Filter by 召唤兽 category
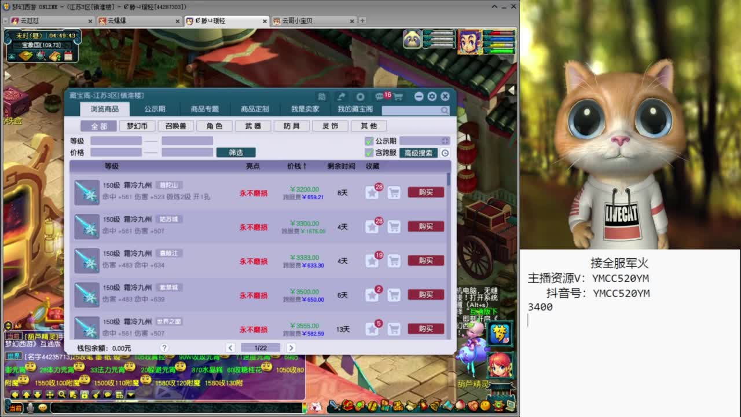 [x=175, y=126]
